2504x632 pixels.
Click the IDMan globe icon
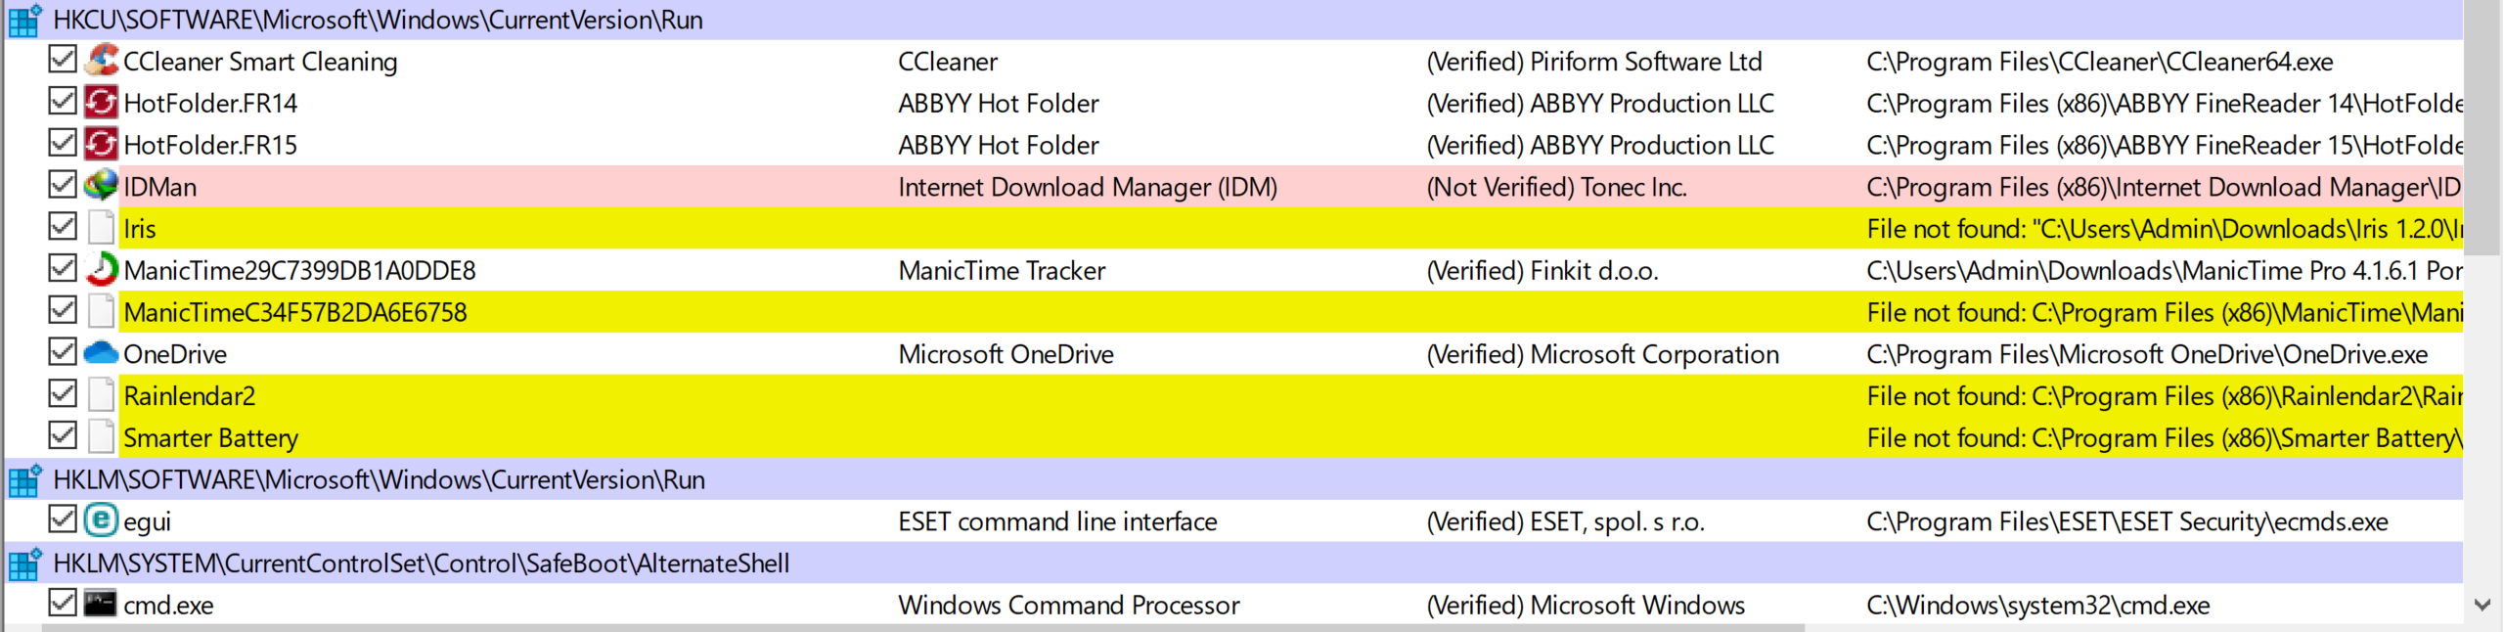101,186
